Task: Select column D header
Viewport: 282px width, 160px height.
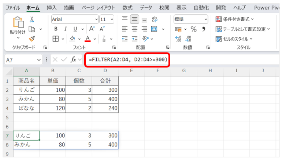Action: (105, 70)
